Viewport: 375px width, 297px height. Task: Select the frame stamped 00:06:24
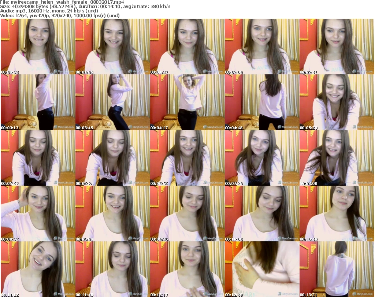pyautogui.click(x=113, y=158)
